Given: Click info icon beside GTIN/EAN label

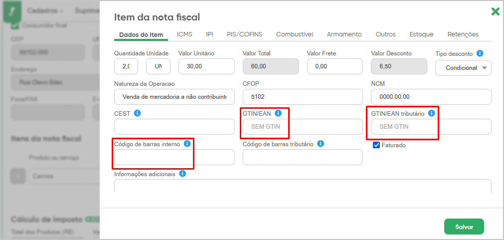Looking at the screenshot, I should coord(278,113).
